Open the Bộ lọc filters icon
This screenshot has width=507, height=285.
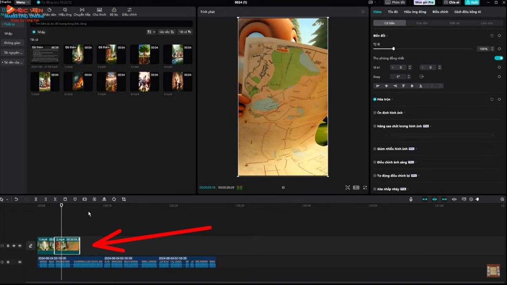click(x=114, y=12)
